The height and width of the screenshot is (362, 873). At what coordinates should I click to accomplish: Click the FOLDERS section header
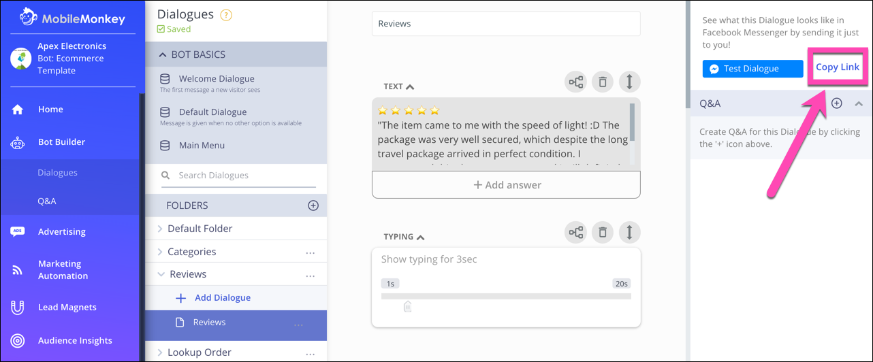(236, 205)
